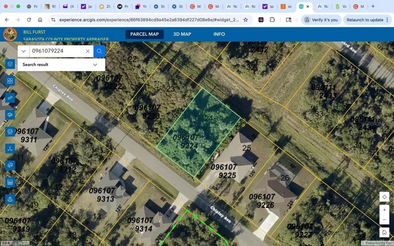Image resolution: width=394 pixels, height=246 pixels.
Task: Expand the search source dropdown arrow
Action: pos(24,51)
